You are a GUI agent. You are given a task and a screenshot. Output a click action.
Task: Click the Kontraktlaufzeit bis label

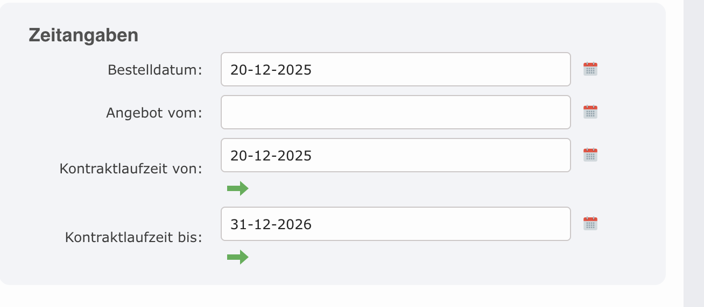point(133,237)
